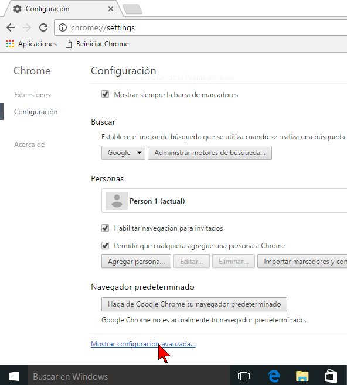Click Importar marcadores y configuración button
The image size is (347, 385).
pyautogui.click(x=302, y=261)
